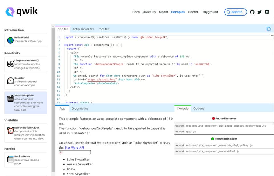Open the GitHub icon link

[x=252, y=12]
